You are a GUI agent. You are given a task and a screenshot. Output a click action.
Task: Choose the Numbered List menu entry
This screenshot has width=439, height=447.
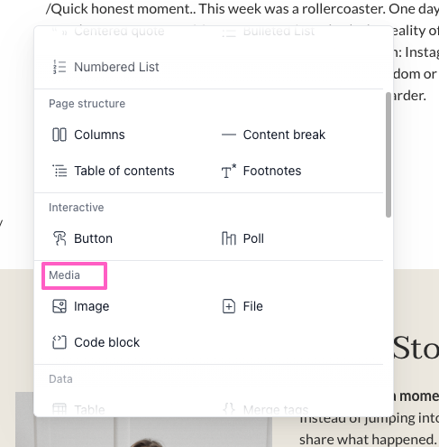[116, 67]
